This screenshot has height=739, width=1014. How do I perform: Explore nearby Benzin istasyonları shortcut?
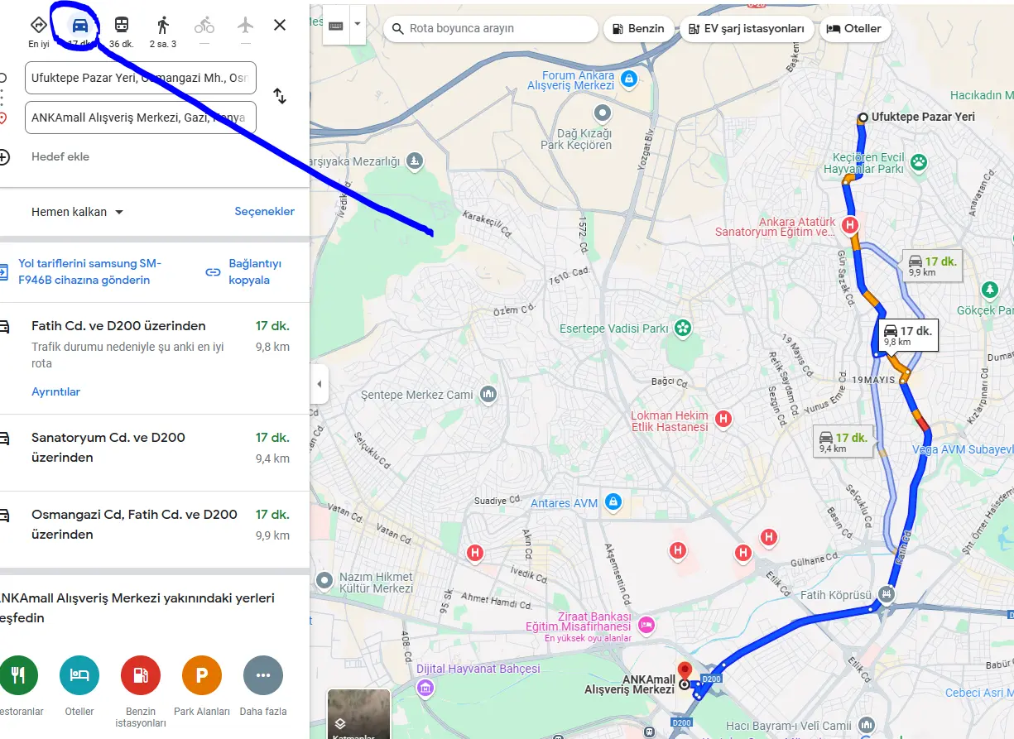tap(141, 675)
